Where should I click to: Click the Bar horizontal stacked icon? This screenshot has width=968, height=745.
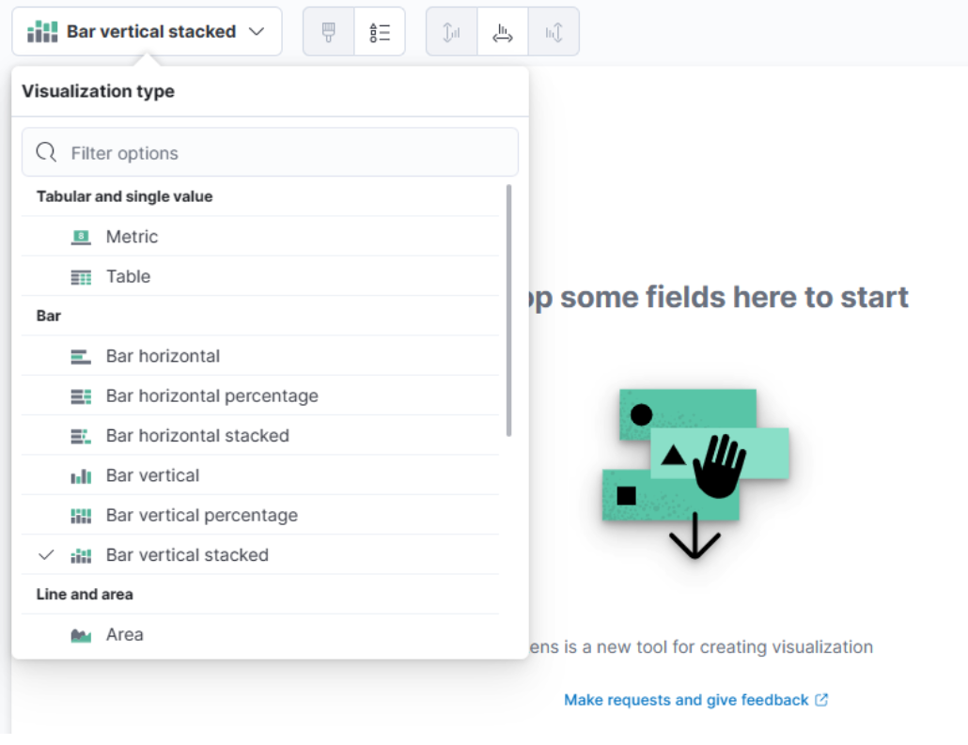pyautogui.click(x=82, y=435)
